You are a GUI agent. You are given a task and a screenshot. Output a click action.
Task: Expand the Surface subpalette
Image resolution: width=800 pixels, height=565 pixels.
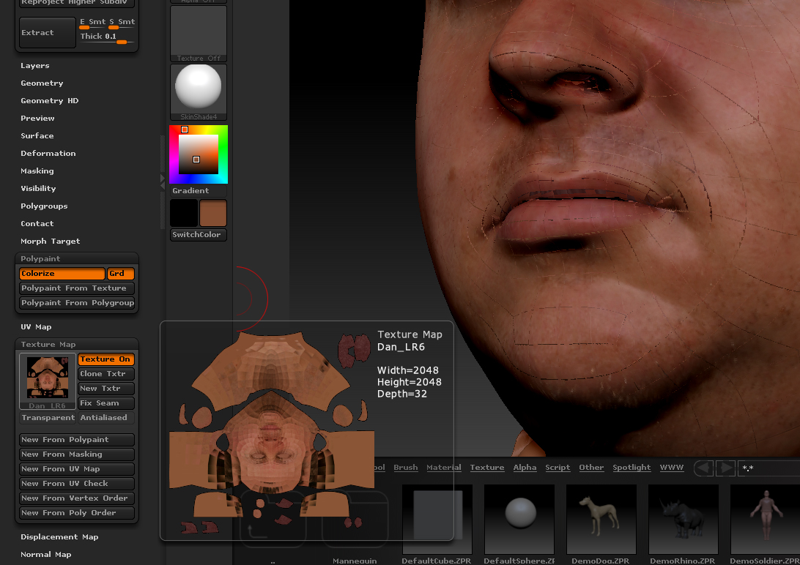[x=37, y=136]
